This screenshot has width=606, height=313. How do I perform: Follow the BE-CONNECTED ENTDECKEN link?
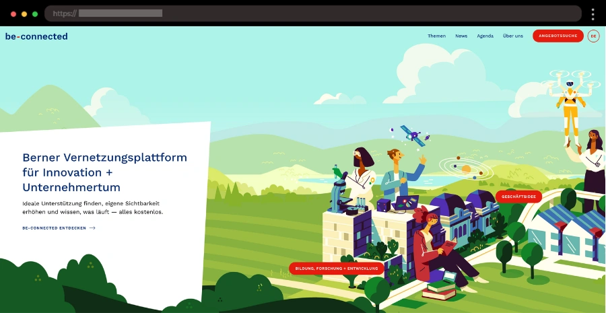pos(54,228)
